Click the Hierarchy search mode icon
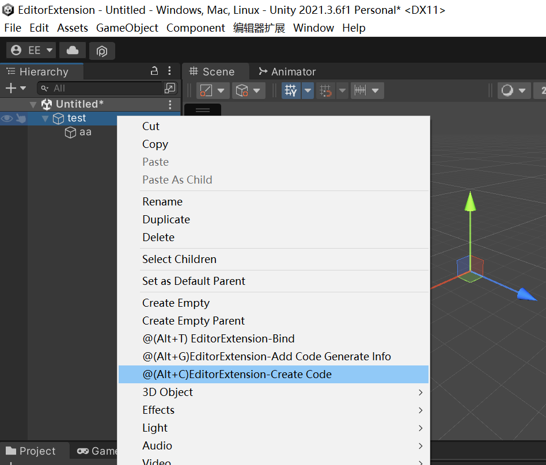The width and height of the screenshot is (546, 465). (x=170, y=88)
